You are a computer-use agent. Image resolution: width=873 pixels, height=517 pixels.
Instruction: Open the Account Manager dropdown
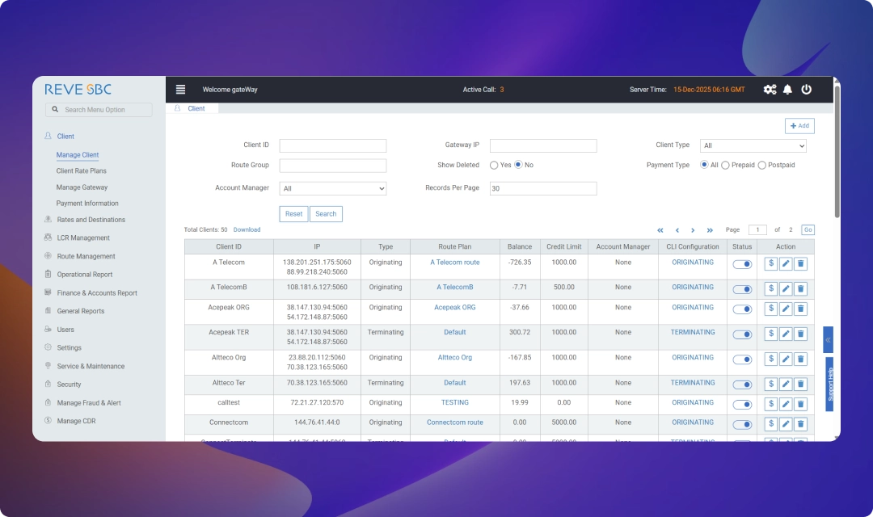point(333,188)
